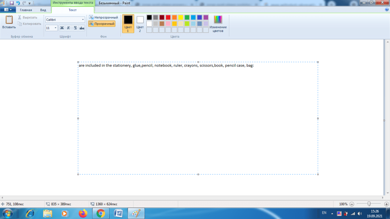Switch to the Вид ribbon tab
This screenshot has height=219, width=390.
(x=43, y=10)
